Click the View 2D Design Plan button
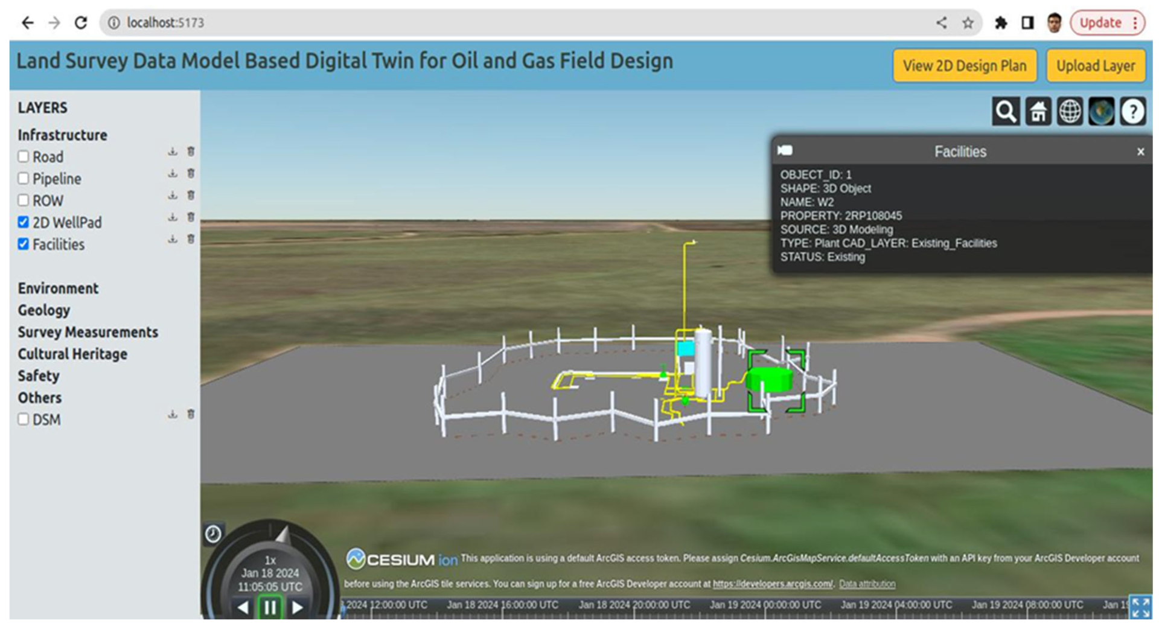 coord(964,66)
